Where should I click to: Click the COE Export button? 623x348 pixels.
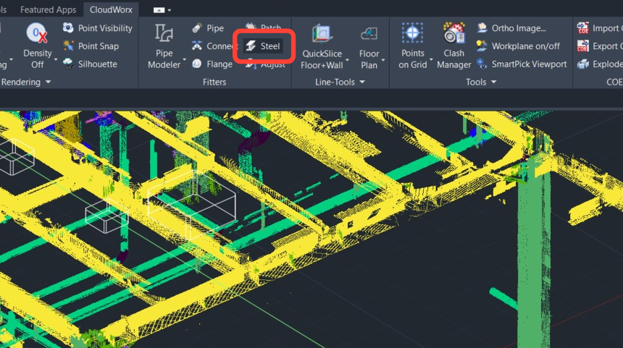click(x=600, y=46)
